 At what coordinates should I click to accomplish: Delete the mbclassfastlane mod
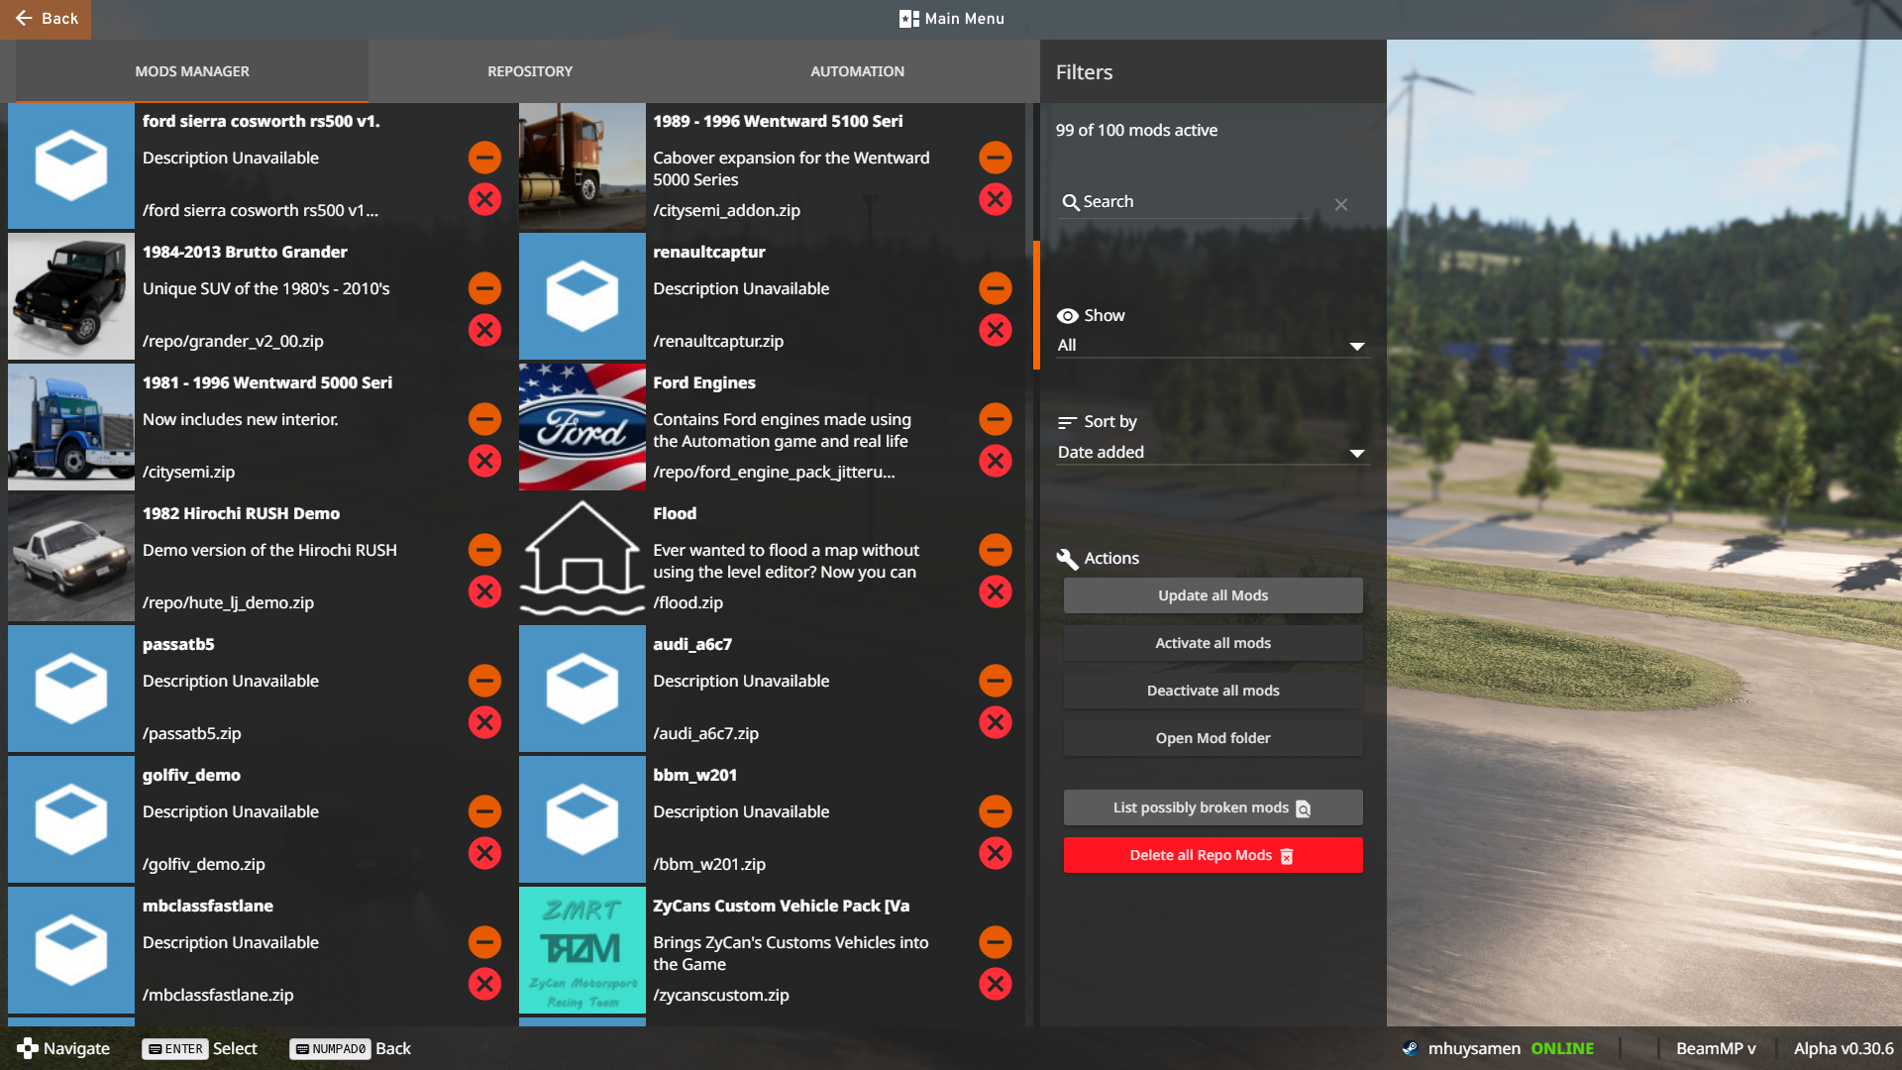[x=484, y=984]
